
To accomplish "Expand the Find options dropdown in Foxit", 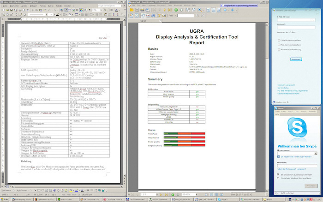I will pyautogui.click(x=176, y=15).
